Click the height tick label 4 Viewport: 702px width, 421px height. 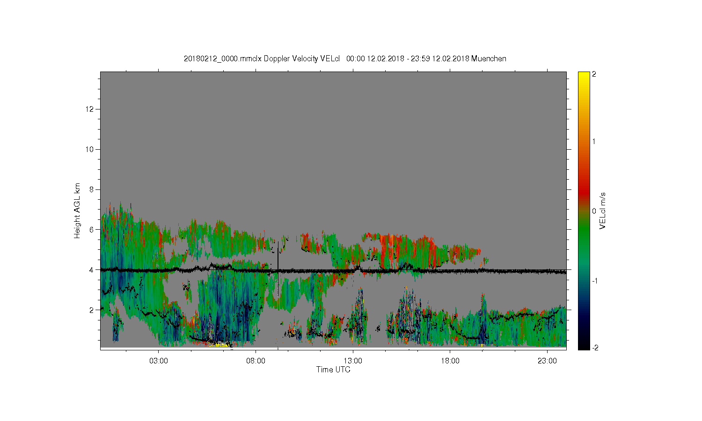pyautogui.click(x=92, y=269)
